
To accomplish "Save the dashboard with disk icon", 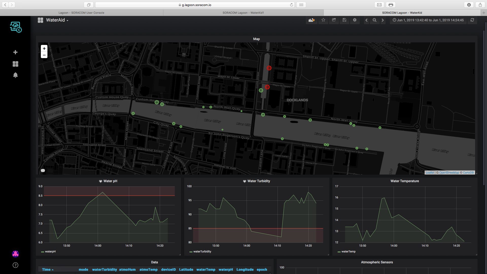I will pos(344,20).
